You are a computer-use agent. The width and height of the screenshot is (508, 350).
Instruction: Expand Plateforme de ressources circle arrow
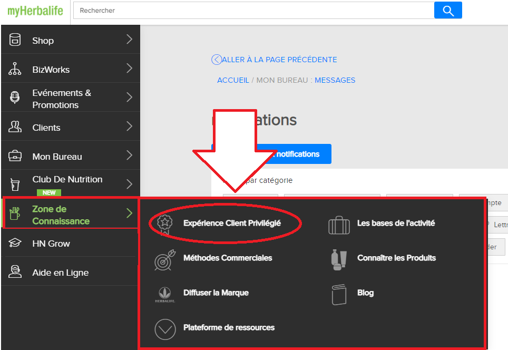coord(165,329)
